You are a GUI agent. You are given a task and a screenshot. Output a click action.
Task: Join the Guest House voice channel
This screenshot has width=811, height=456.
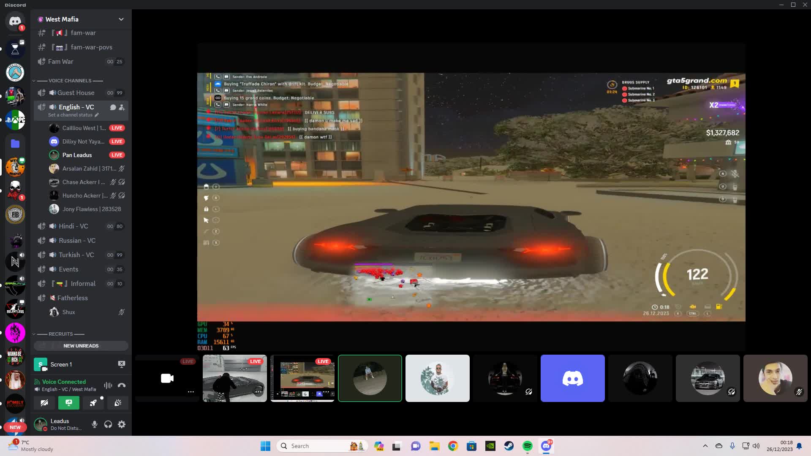pyautogui.click(x=81, y=93)
